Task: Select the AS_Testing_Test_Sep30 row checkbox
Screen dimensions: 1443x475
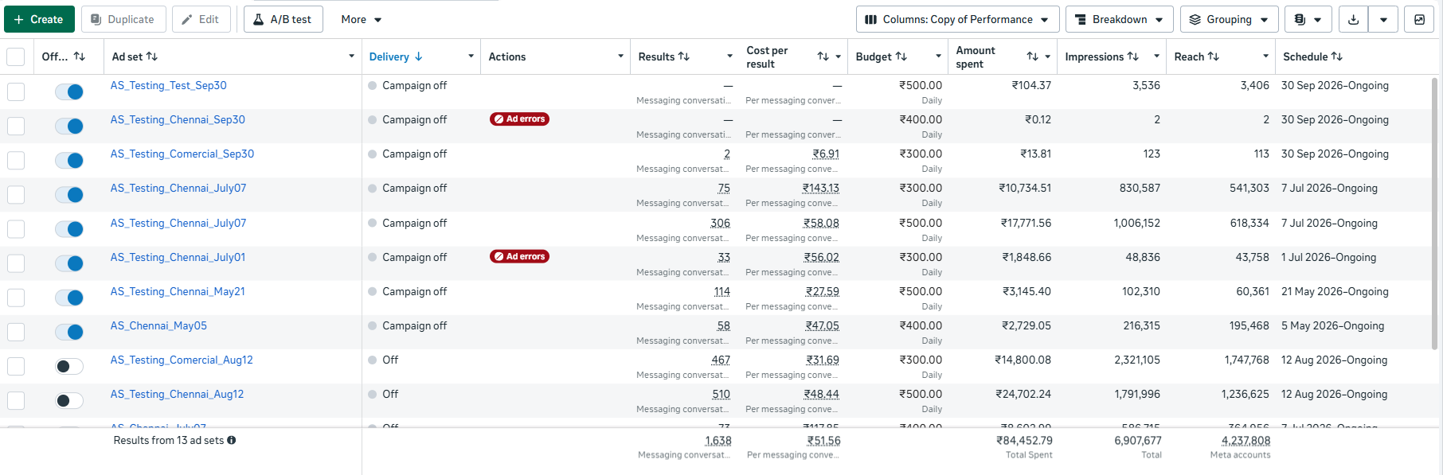Action: (16, 91)
